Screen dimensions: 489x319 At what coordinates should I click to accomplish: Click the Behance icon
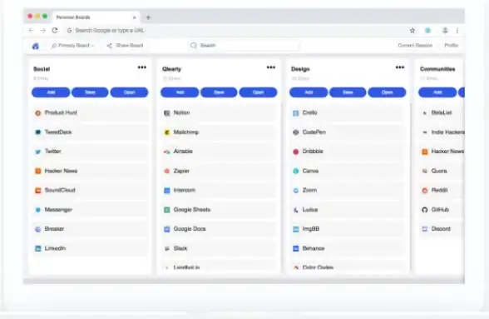click(296, 249)
